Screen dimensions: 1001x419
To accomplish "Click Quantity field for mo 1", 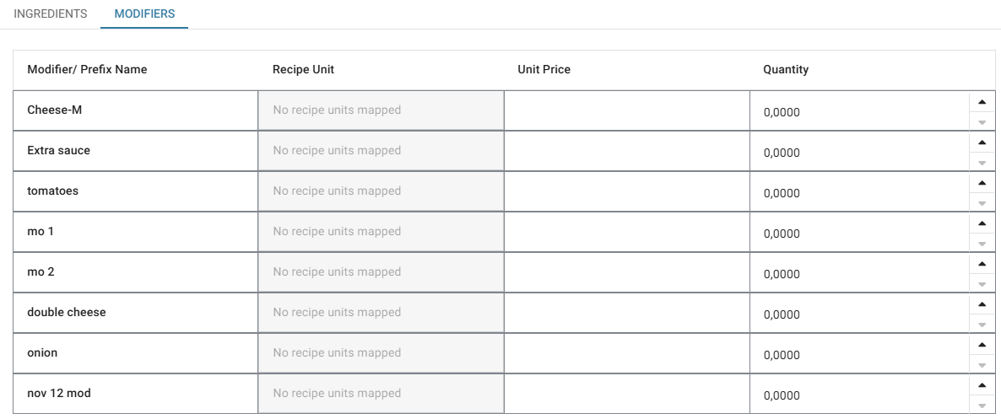I will 857,234.
